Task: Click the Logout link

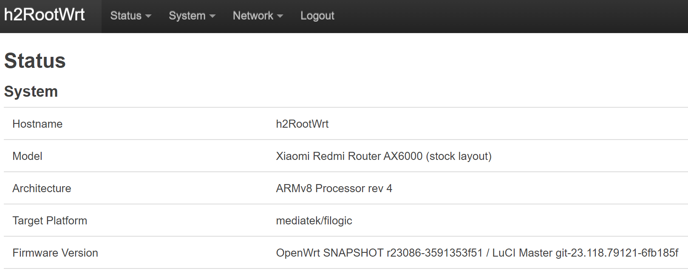Action: (317, 16)
